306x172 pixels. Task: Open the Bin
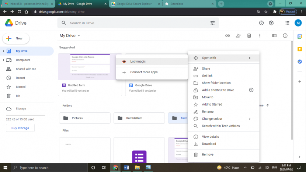click(x=27, y=96)
